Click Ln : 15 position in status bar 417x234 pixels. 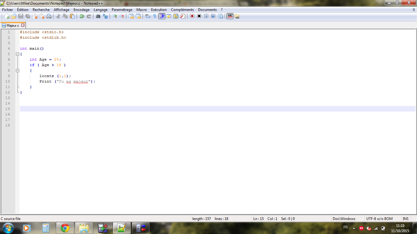tap(259, 219)
